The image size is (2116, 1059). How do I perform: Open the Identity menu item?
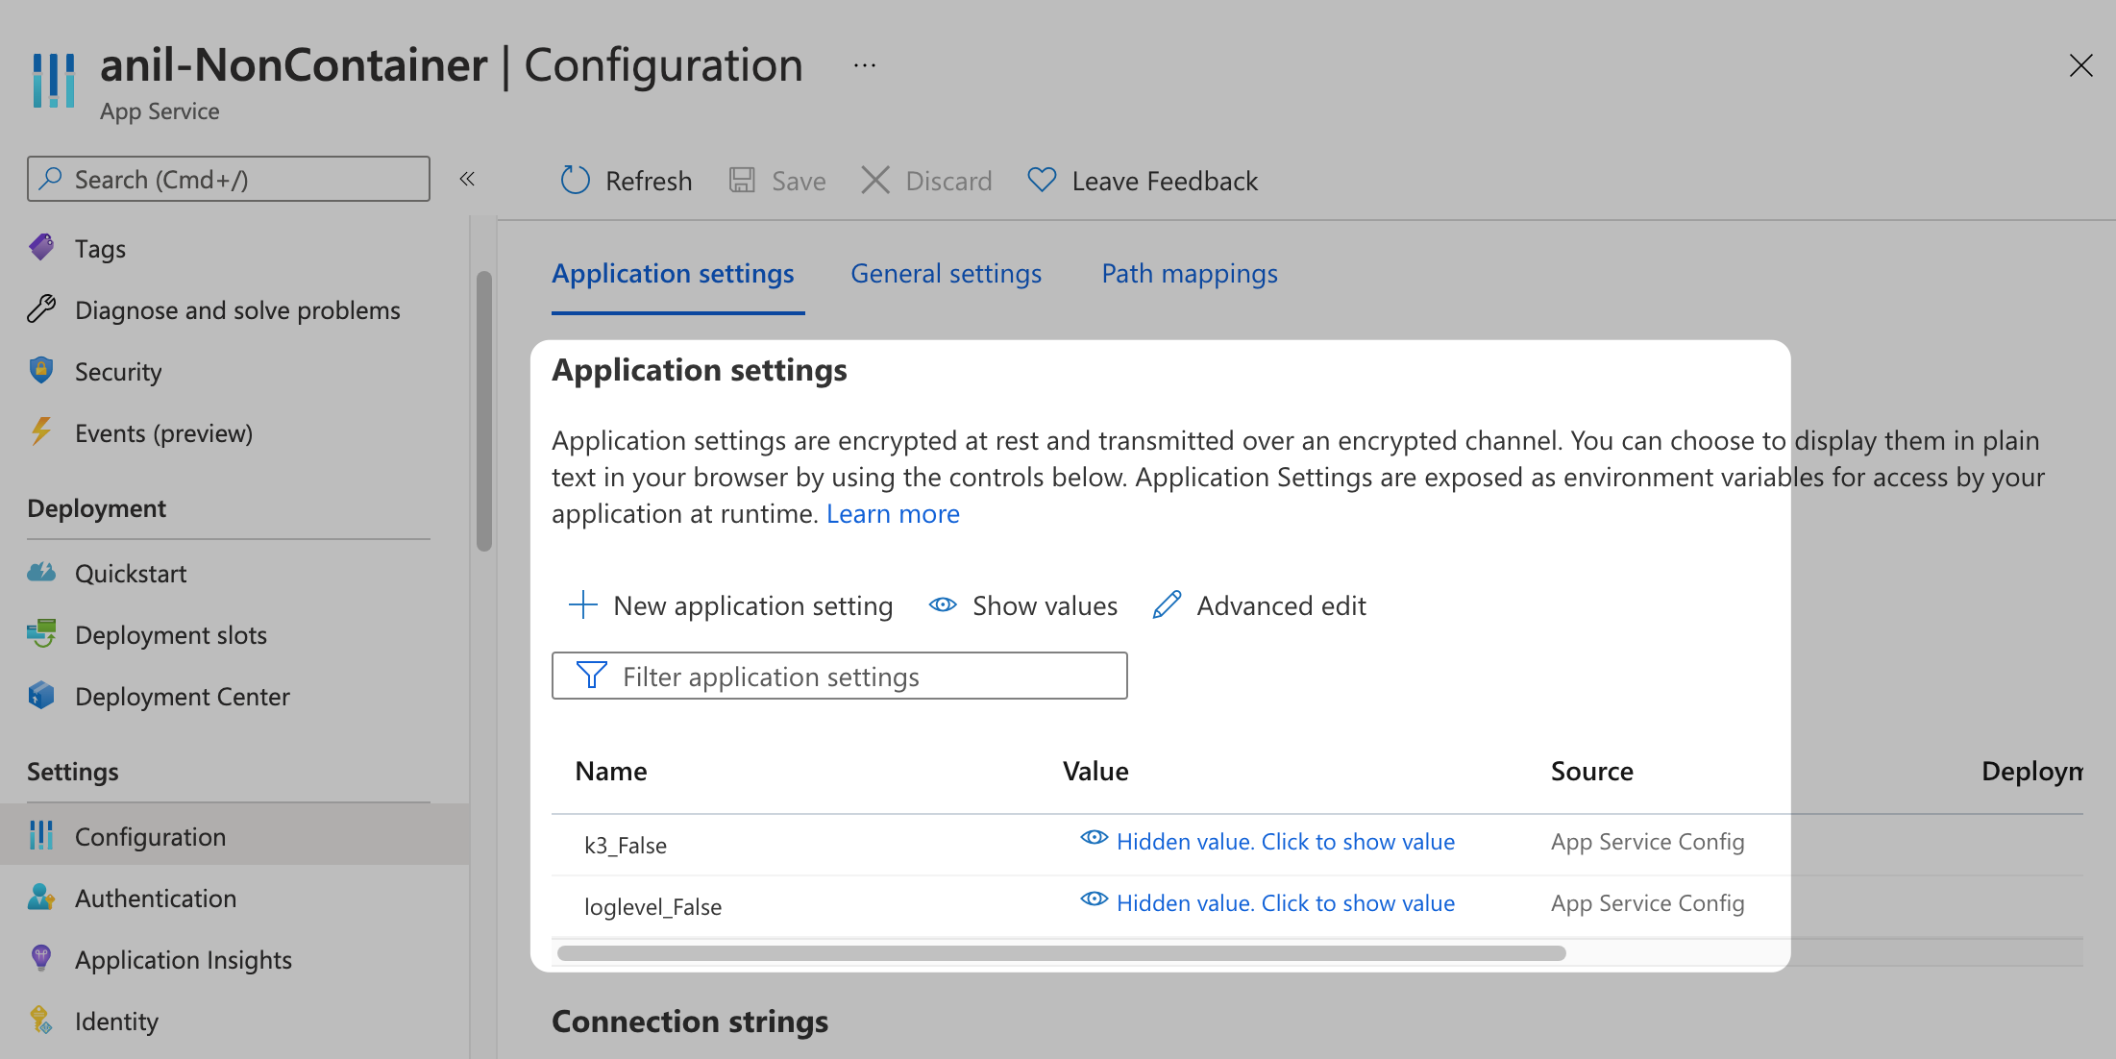point(116,1022)
